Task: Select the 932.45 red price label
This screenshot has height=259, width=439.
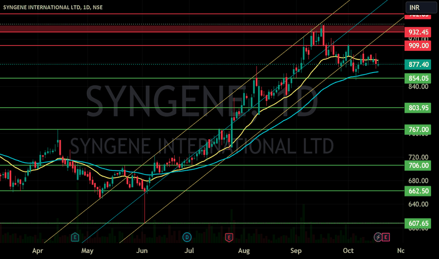Action: tap(418, 32)
